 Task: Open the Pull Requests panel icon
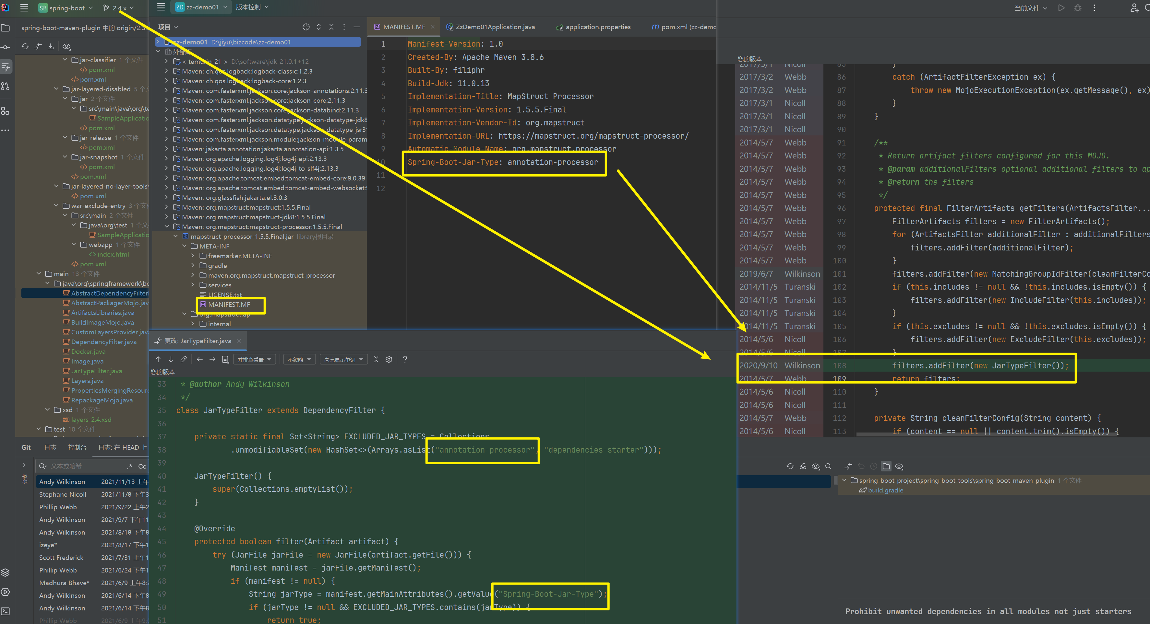point(6,86)
